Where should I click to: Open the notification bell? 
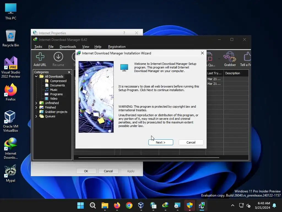[274, 205]
